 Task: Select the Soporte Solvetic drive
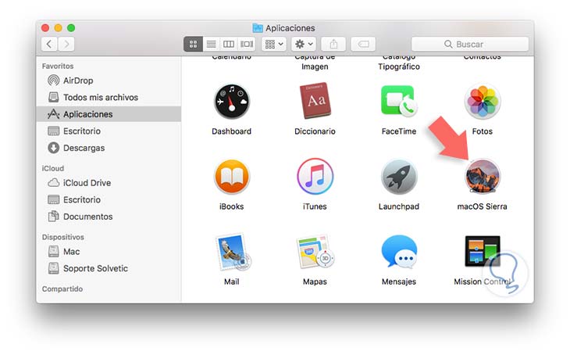109,268
